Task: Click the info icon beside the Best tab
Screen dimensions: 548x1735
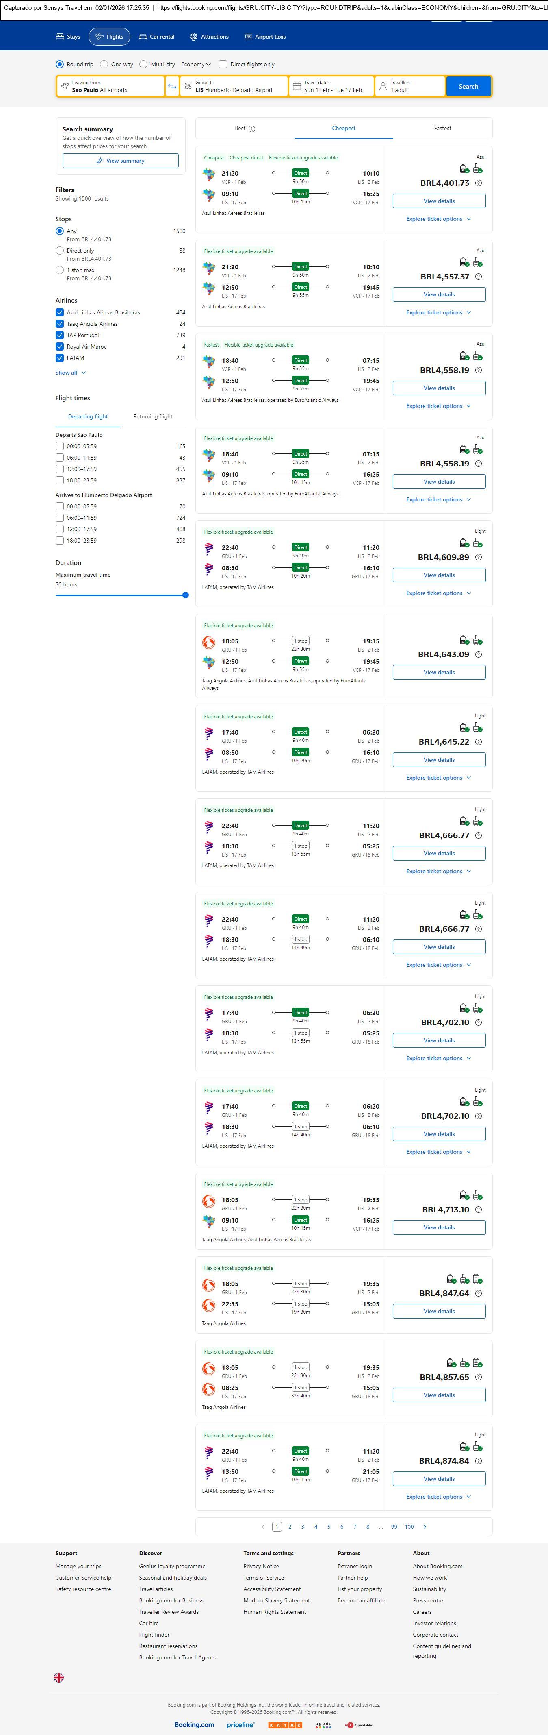Action: 252,129
